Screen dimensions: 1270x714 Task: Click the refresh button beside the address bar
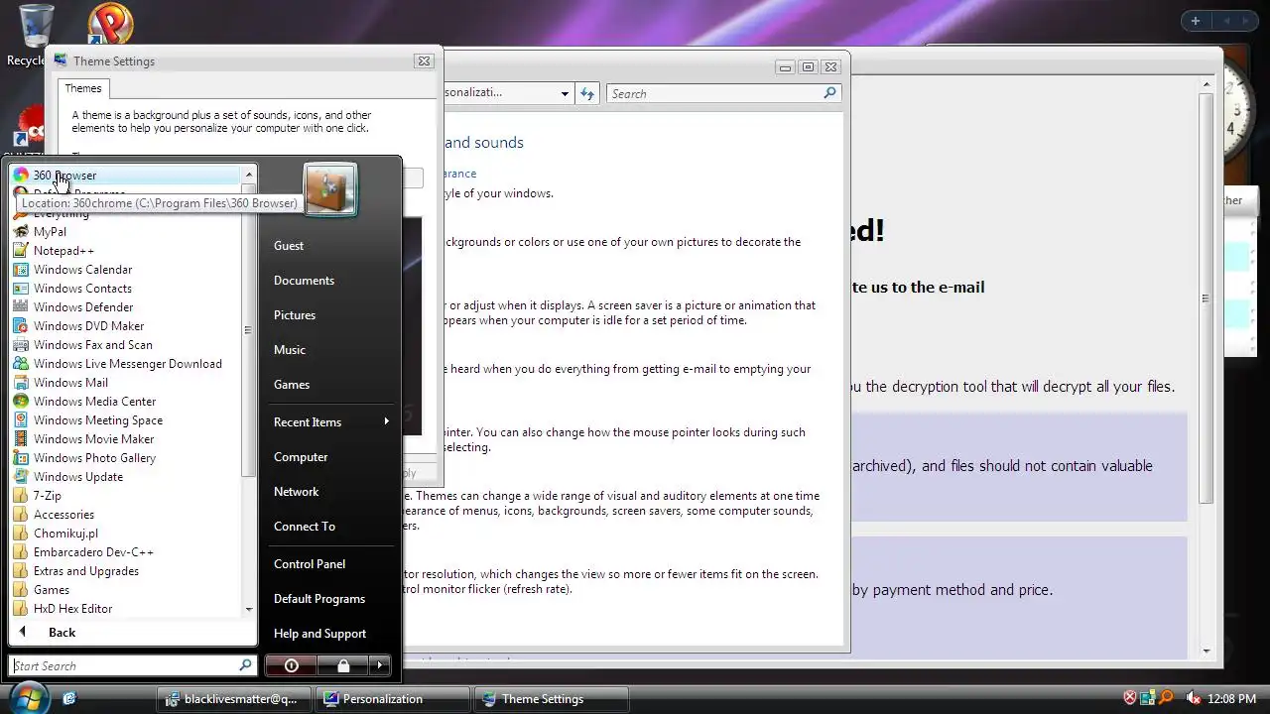587,93
